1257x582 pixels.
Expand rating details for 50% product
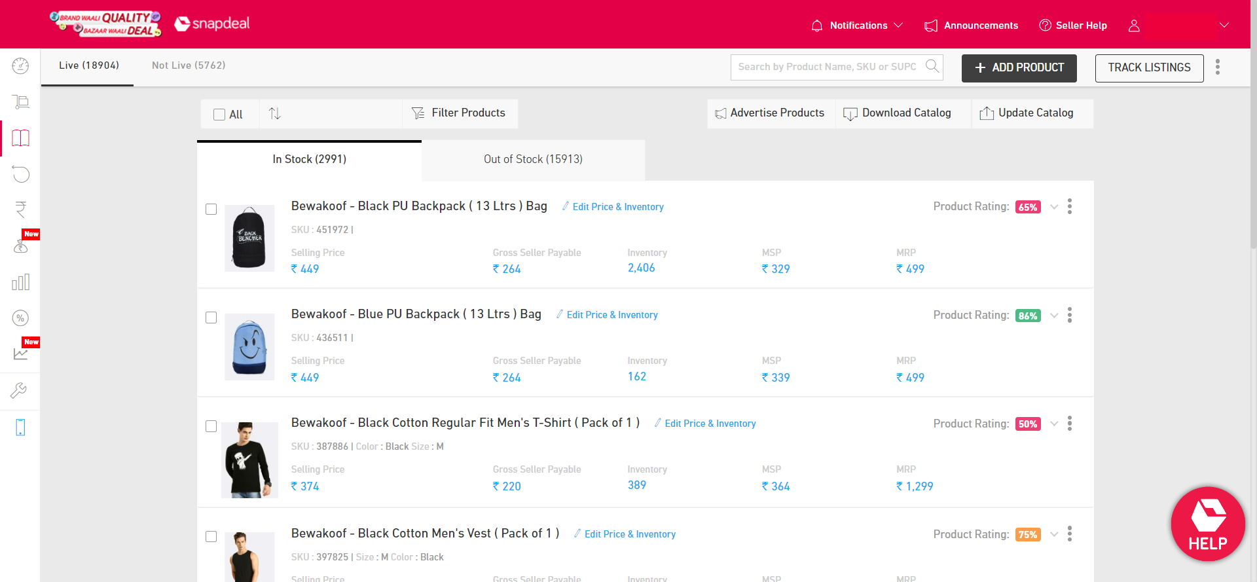coord(1054,424)
